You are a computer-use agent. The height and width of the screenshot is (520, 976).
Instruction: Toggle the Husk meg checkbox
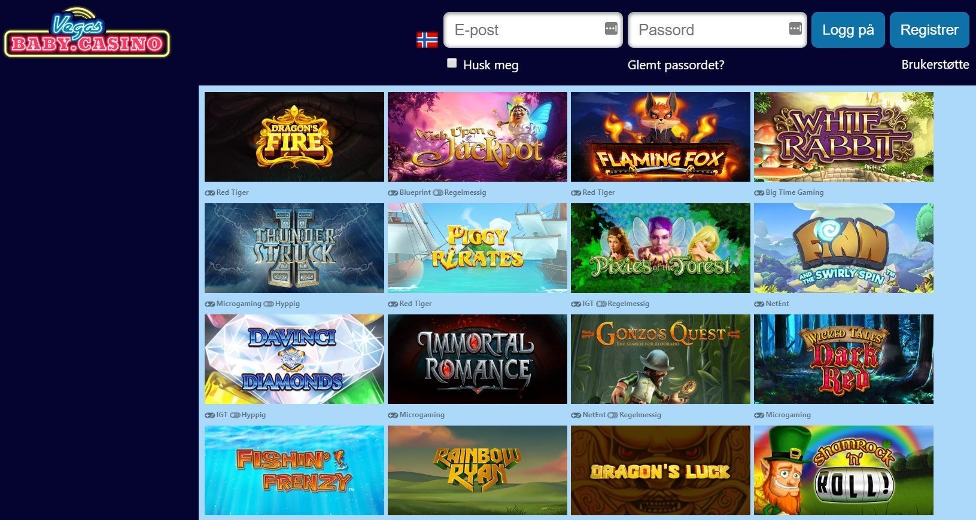pyautogui.click(x=452, y=63)
